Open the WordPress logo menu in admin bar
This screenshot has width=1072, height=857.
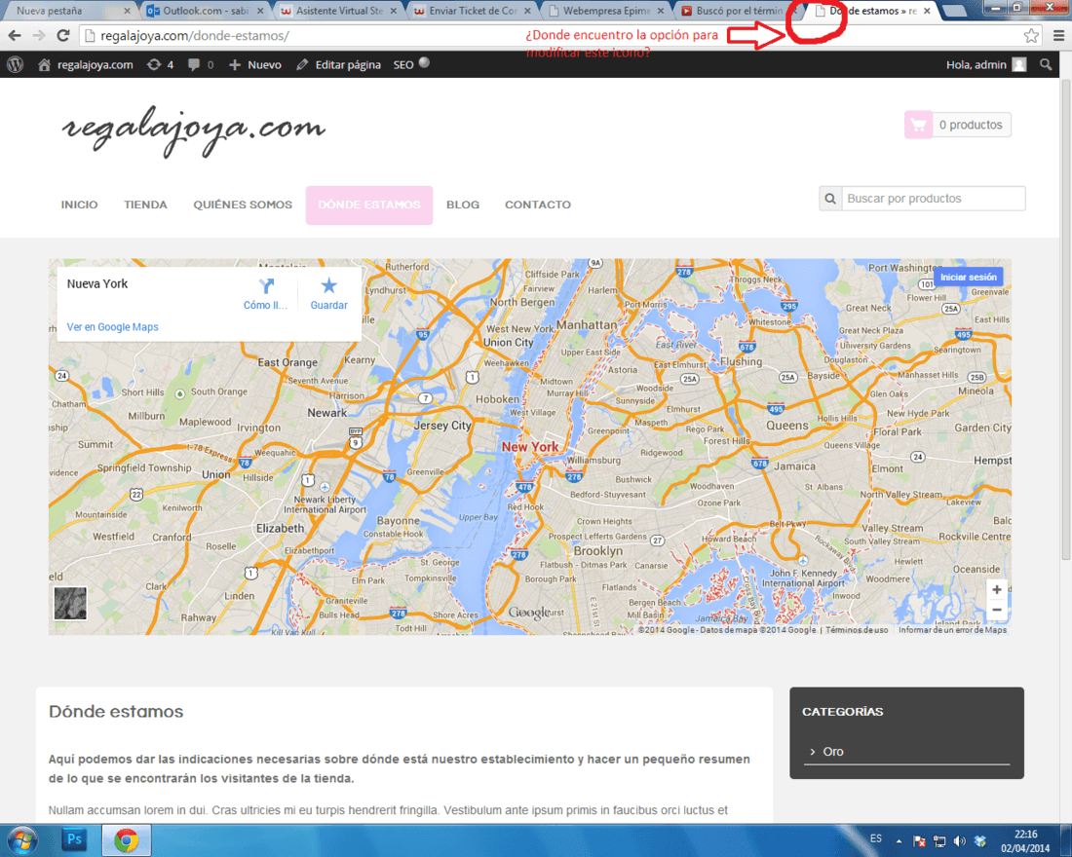pyautogui.click(x=15, y=64)
